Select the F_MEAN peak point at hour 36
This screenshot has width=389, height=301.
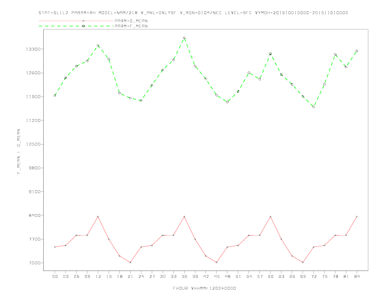coord(184,38)
